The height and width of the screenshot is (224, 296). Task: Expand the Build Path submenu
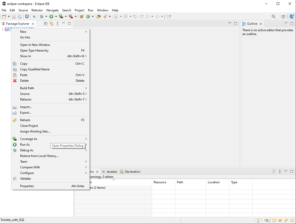[x=50, y=88]
